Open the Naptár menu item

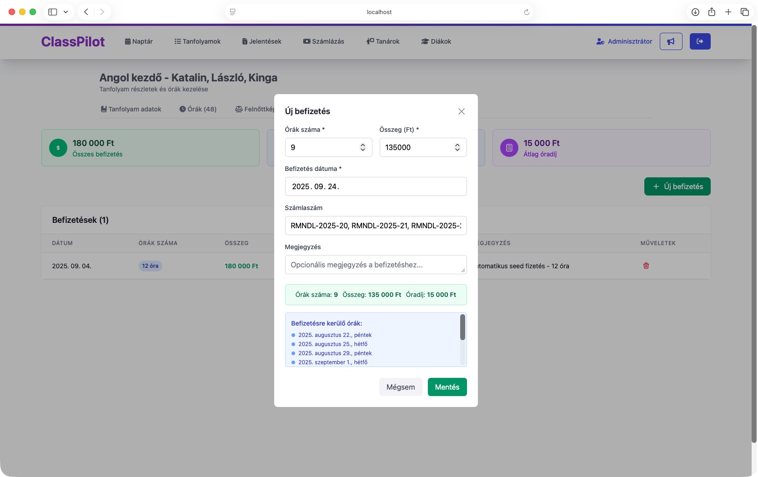[139, 41]
